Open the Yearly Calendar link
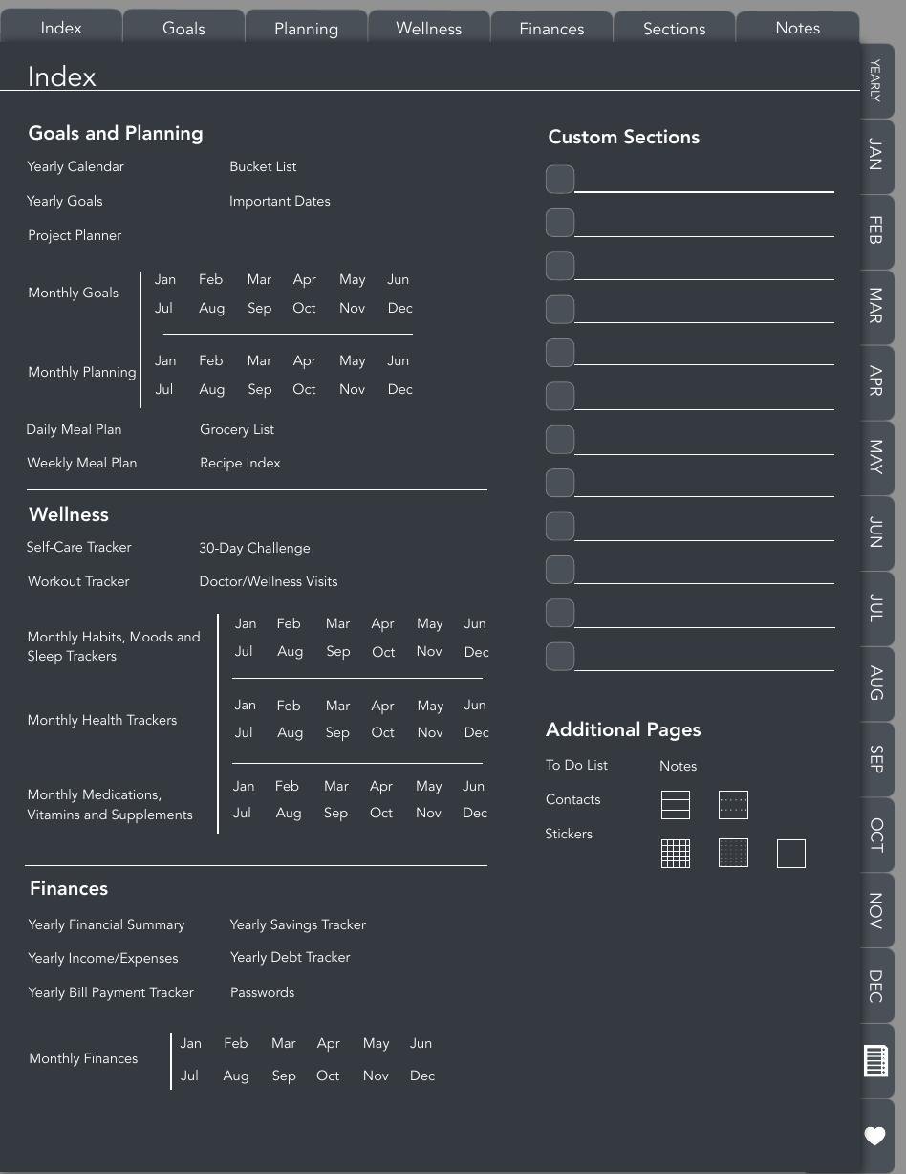The height and width of the screenshot is (1174, 906). 75,167
